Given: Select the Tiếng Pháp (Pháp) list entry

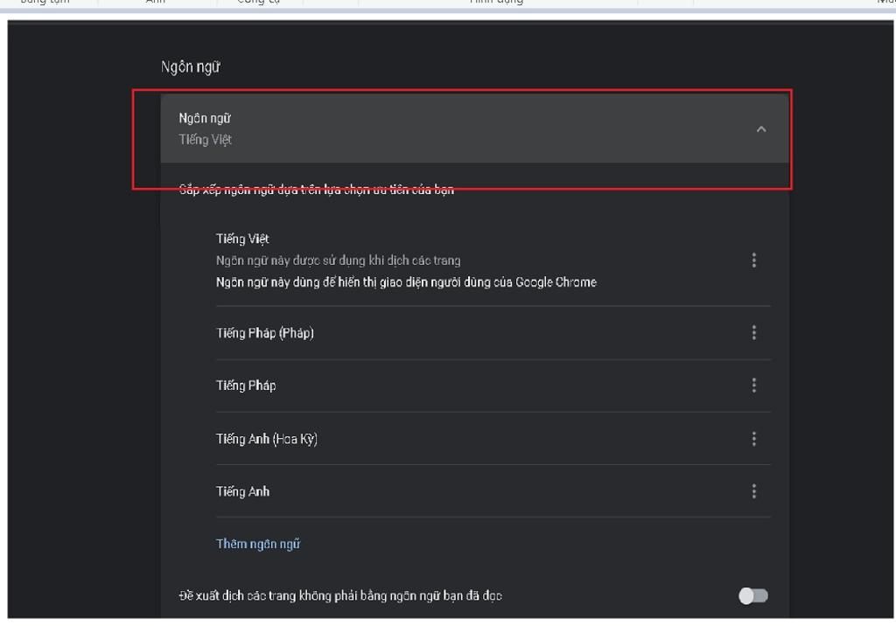Looking at the screenshot, I should pos(265,333).
